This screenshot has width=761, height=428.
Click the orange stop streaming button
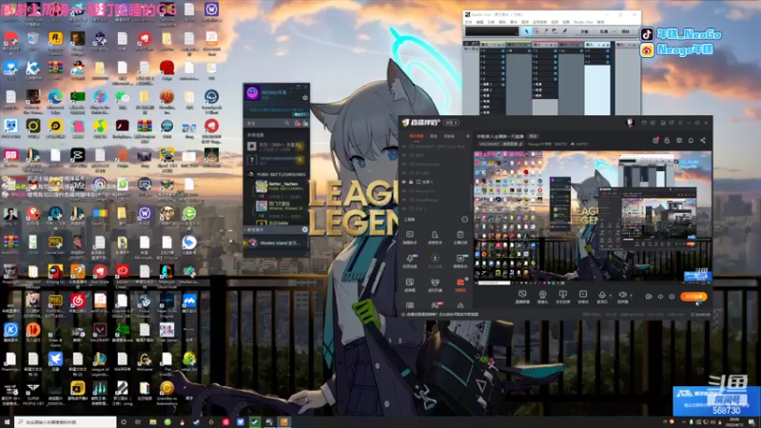(693, 297)
